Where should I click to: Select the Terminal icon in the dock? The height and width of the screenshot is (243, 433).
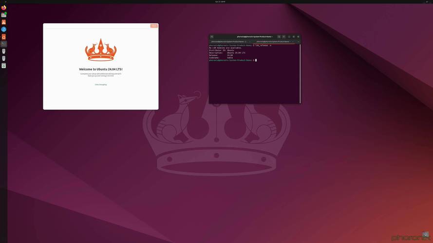4,44
